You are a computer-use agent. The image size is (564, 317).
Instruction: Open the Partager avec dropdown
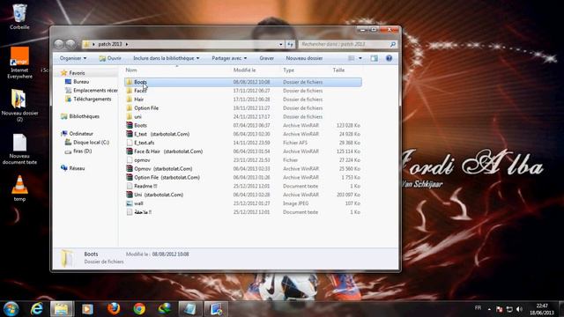229,58
